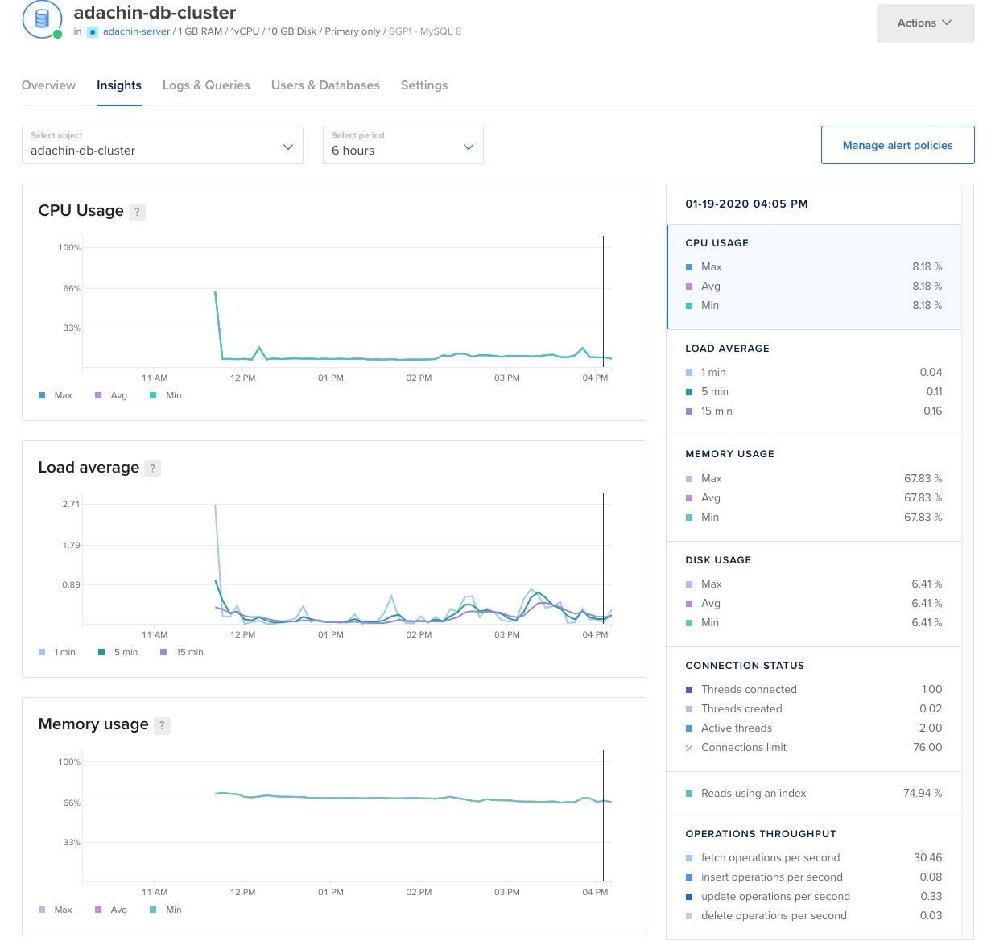Click the Manage alert policies button
The image size is (987, 941).
click(x=898, y=145)
